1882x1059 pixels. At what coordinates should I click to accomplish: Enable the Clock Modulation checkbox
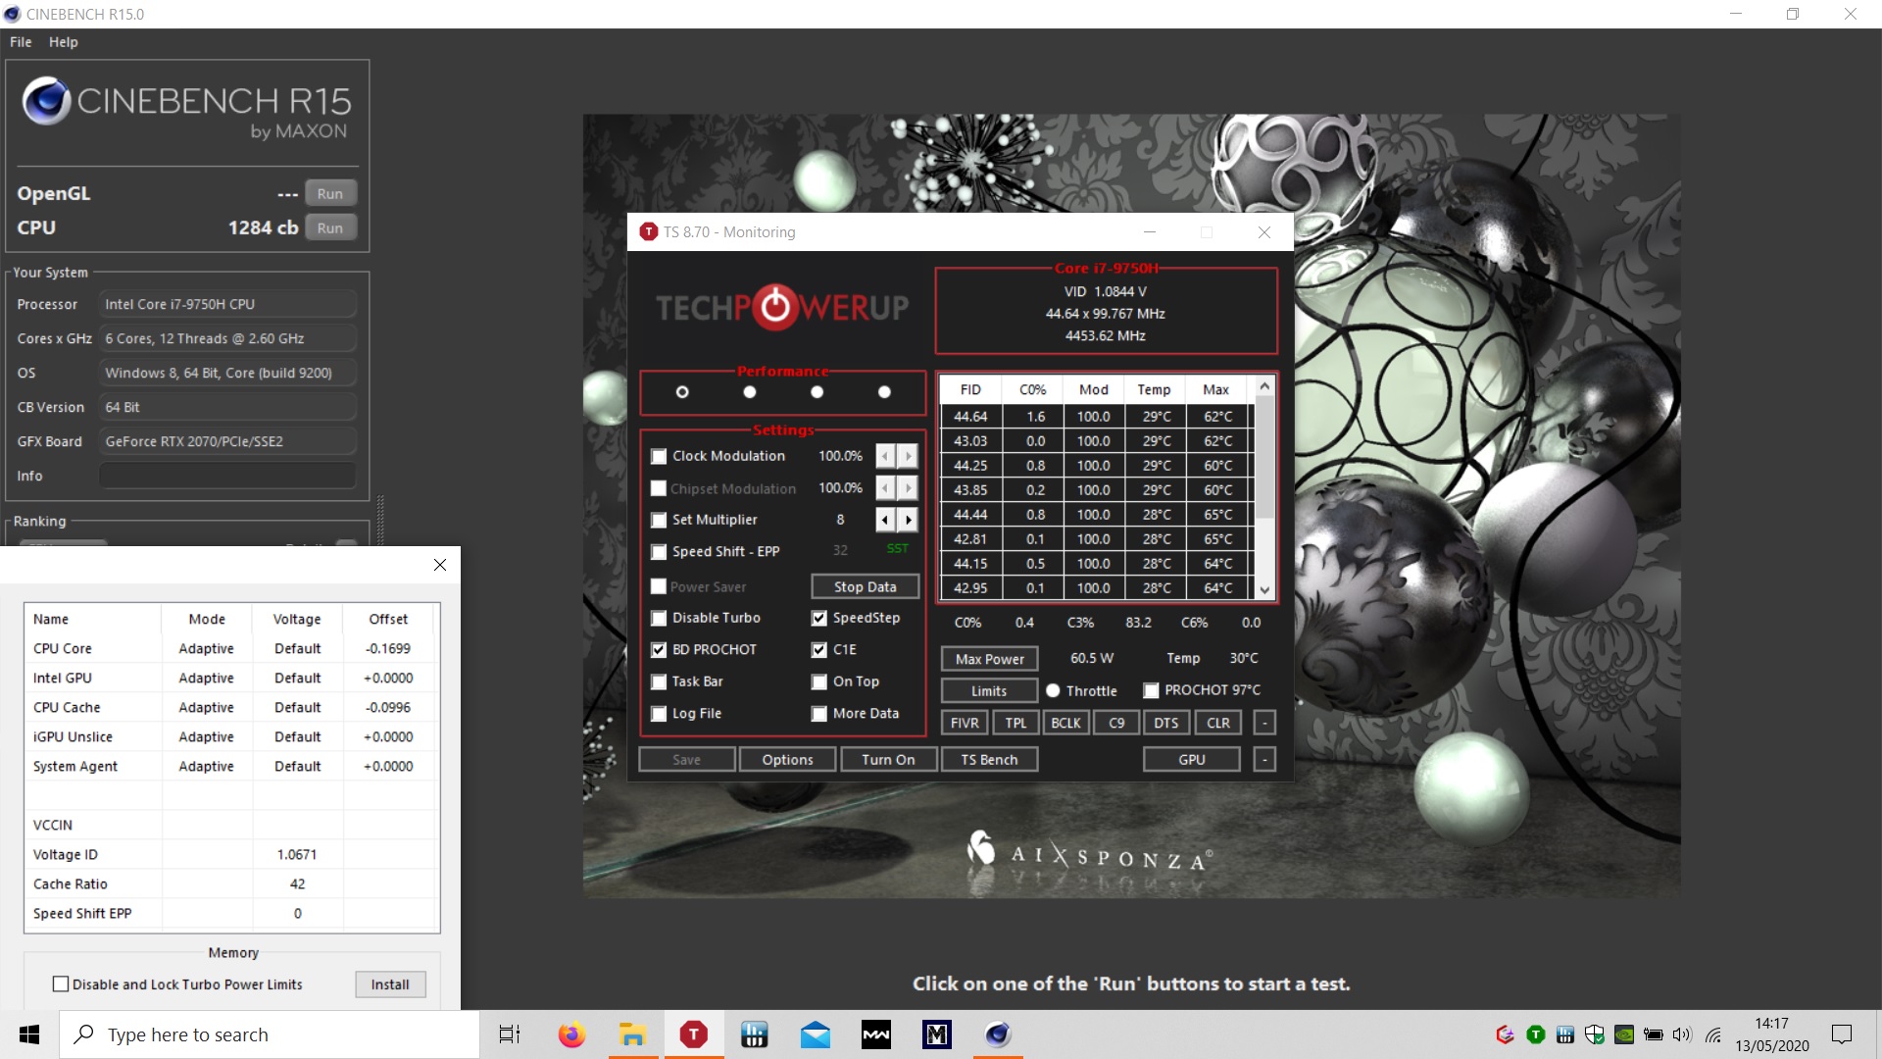[659, 457]
